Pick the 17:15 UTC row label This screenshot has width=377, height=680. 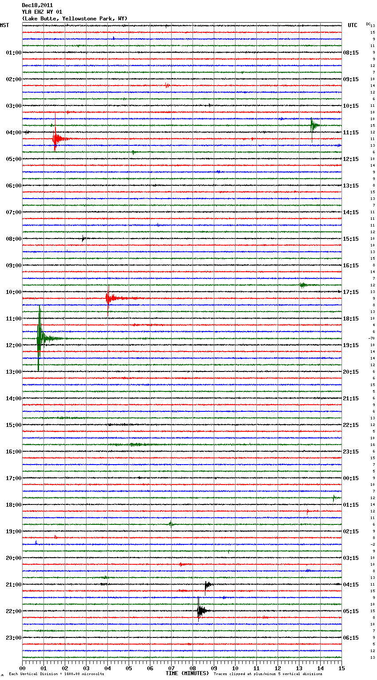click(x=351, y=292)
